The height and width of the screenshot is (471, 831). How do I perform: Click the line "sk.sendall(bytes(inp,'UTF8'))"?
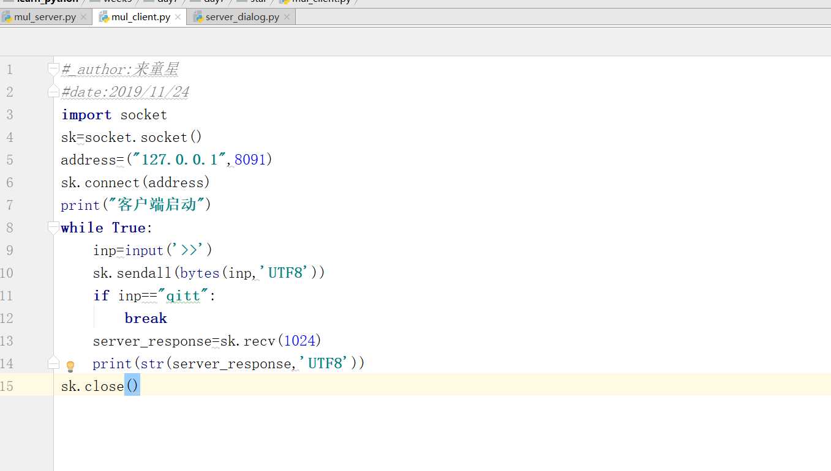tap(209, 273)
